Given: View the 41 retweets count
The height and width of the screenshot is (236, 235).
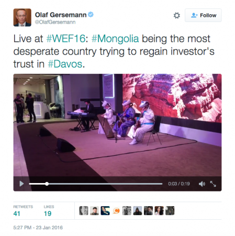Looking at the screenshot, I should [17, 213].
